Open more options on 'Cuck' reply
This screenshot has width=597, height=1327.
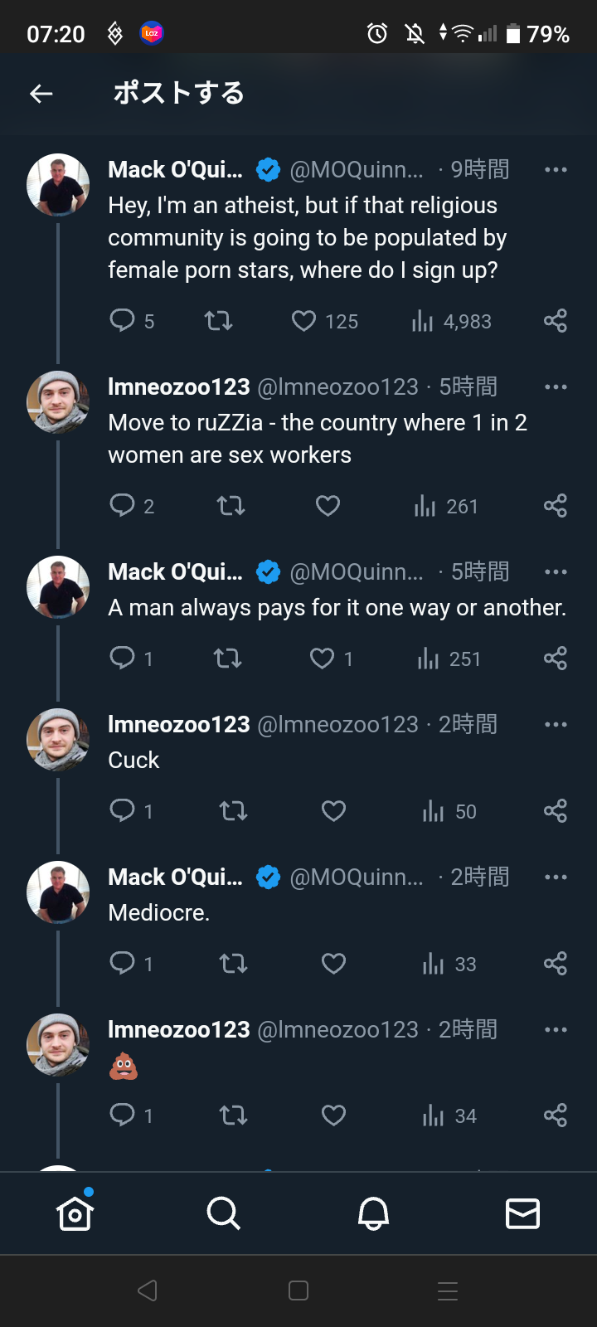click(556, 725)
